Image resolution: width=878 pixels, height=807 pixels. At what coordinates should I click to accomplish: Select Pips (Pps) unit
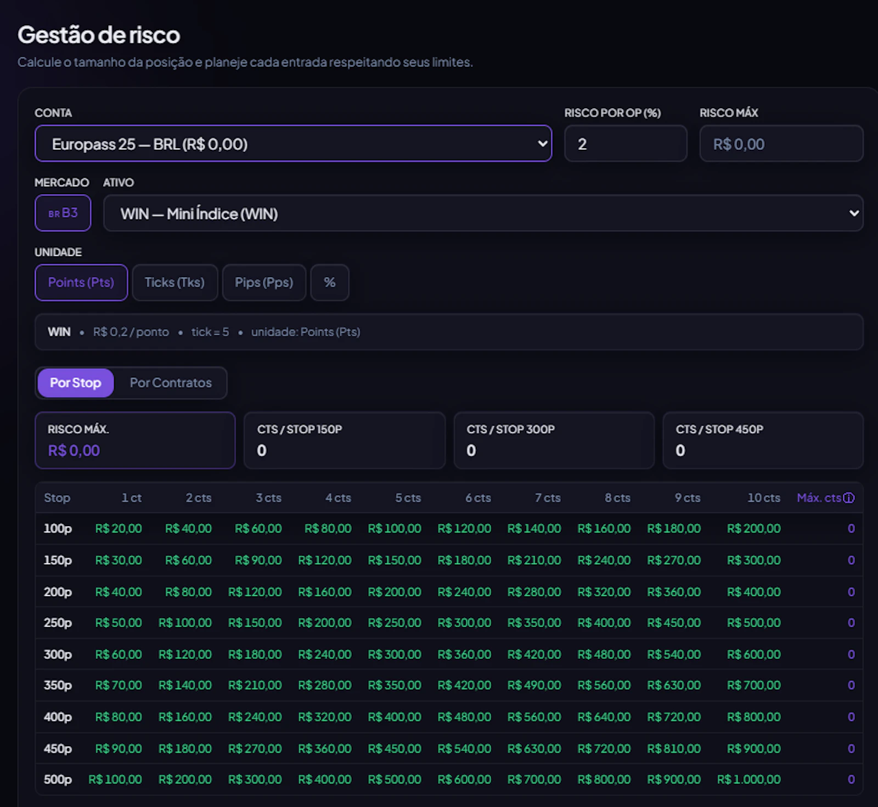[264, 283]
